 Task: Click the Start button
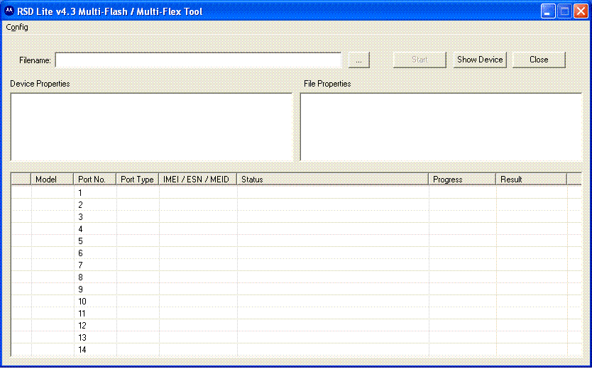click(420, 60)
